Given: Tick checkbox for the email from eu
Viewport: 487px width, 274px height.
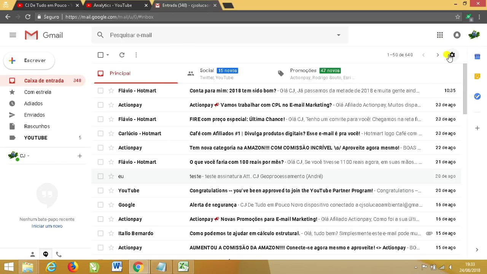Looking at the screenshot, I should coord(100,176).
